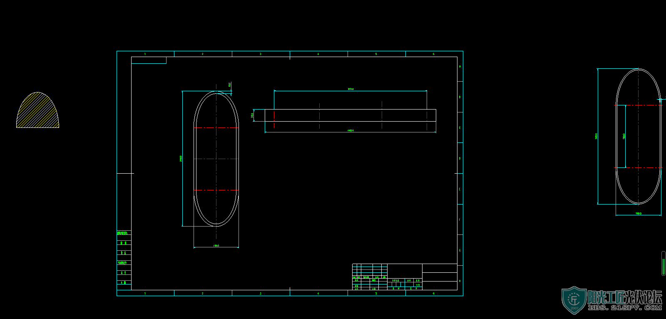Pick the capsule outline inside the drawing frame

click(216, 159)
